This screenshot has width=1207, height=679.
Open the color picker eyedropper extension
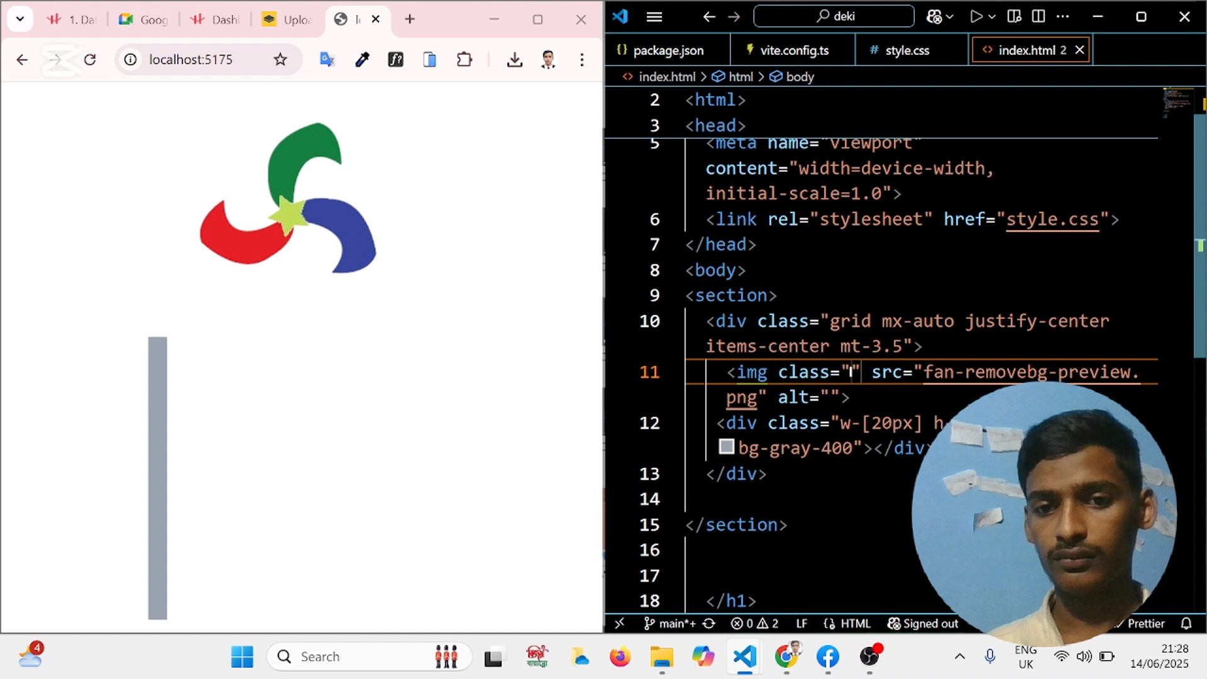coord(361,60)
